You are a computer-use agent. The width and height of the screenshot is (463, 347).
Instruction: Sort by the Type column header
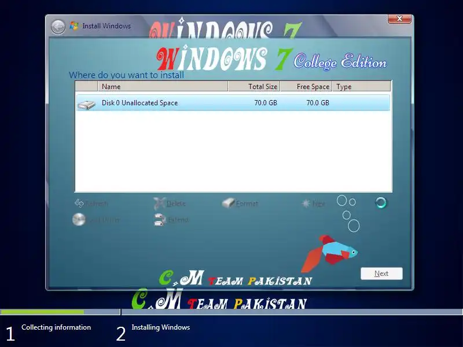(361, 86)
